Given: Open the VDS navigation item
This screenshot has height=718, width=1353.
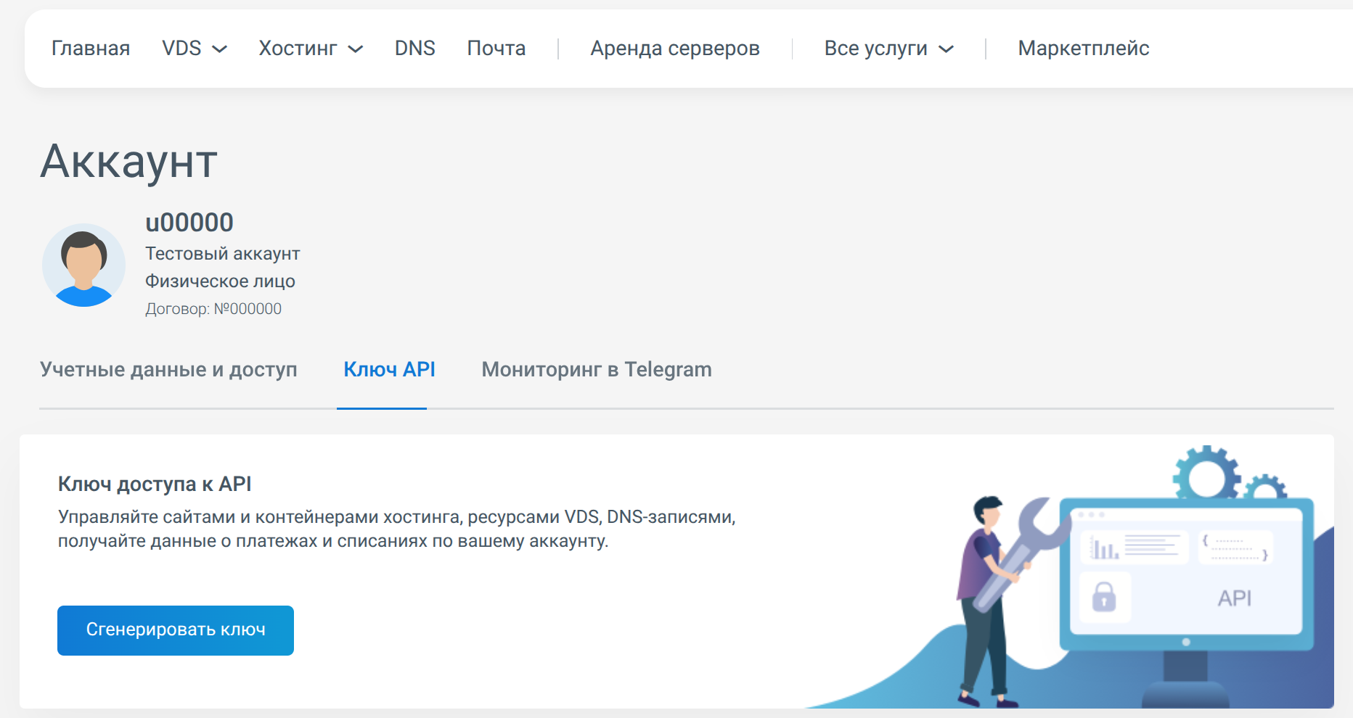Looking at the screenshot, I should (181, 48).
